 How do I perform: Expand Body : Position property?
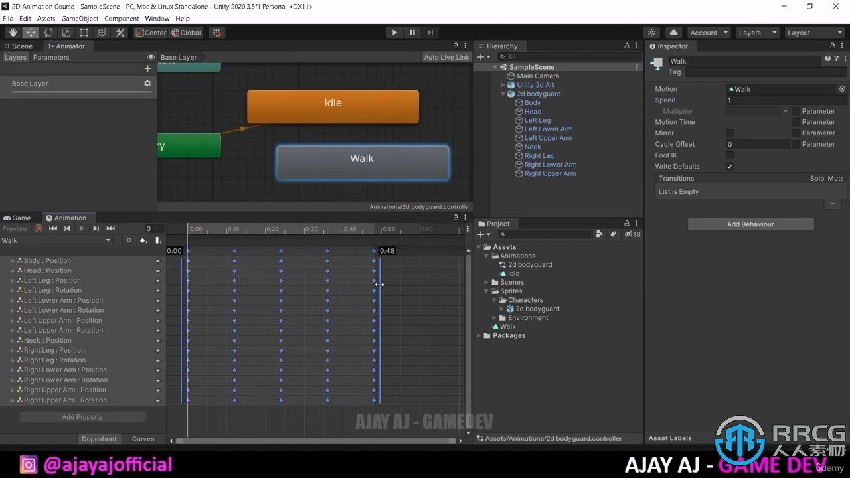click(x=12, y=261)
